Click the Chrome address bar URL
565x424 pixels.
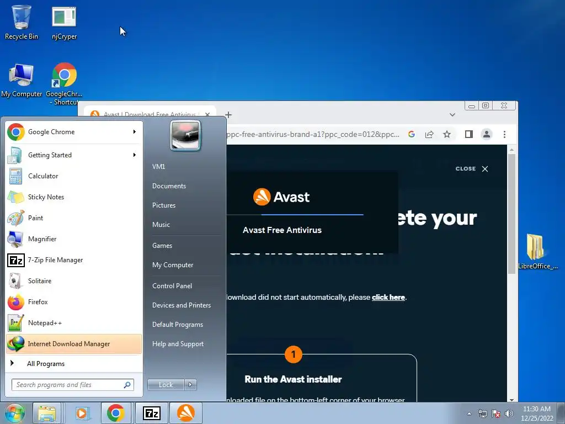[313, 135]
